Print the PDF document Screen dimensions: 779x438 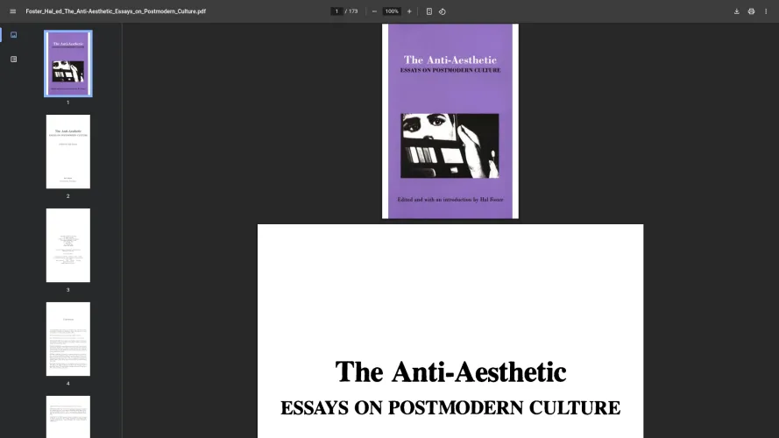tap(751, 11)
